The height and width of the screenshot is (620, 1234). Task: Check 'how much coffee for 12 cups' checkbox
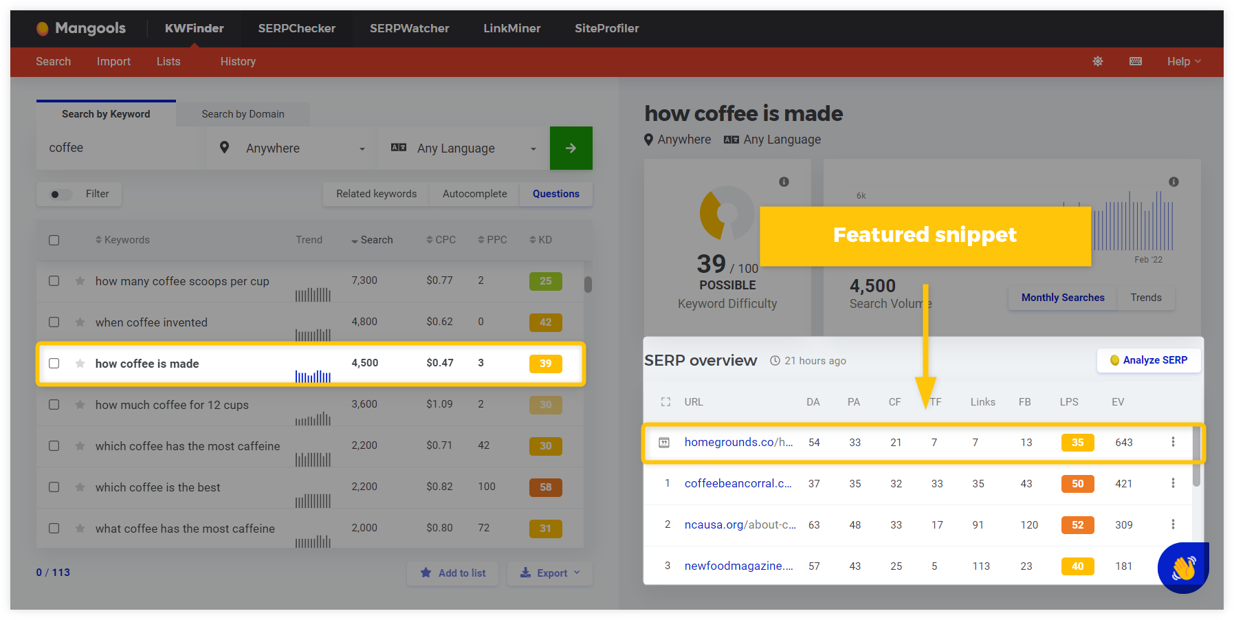pos(54,405)
